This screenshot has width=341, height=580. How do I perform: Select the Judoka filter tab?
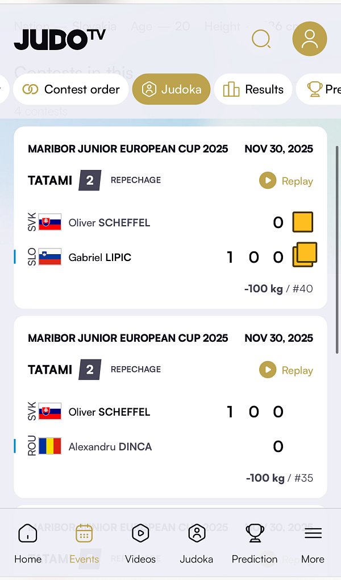pyautogui.click(x=171, y=89)
